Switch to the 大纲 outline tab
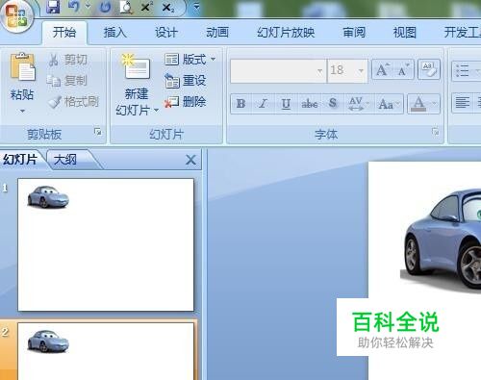 [x=65, y=160]
